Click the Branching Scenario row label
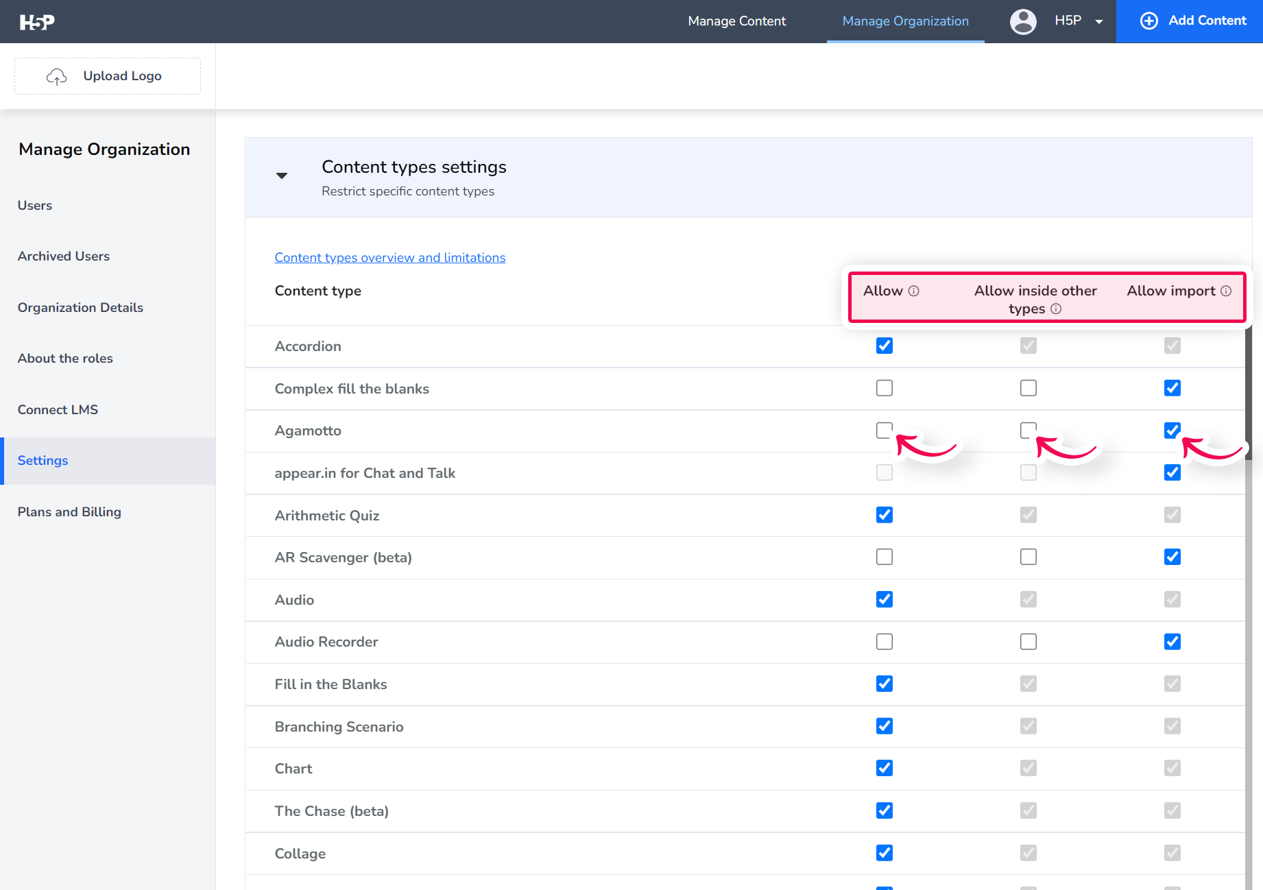The height and width of the screenshot is (890, 1263). (339, 727)
